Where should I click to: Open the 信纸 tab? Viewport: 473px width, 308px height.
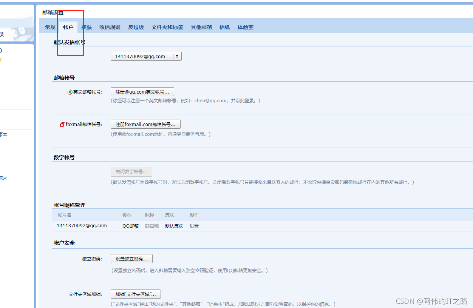click(225, 27)
